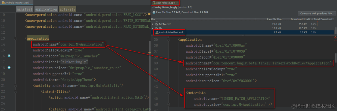Click android:supportsRtl="true" on line 19
The width and height of the screenshot is (337, 111).
(58, 74)
